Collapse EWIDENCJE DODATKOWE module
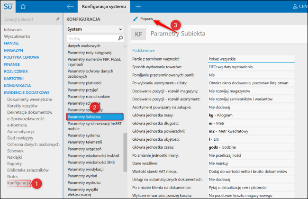Viewport: 308px width, 199px height. pos(27,92)
